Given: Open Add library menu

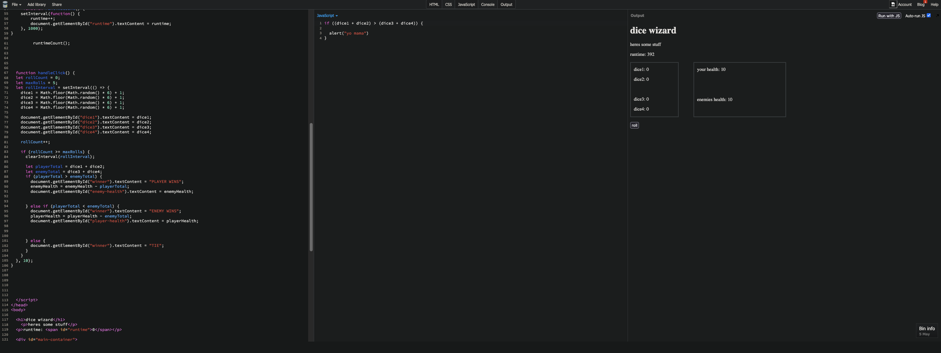Looking at the screenshot, I should 36,4.
